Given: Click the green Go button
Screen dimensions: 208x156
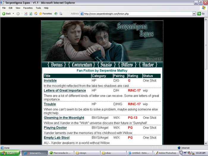Looking at the screenshot, I should pos(201,14).
